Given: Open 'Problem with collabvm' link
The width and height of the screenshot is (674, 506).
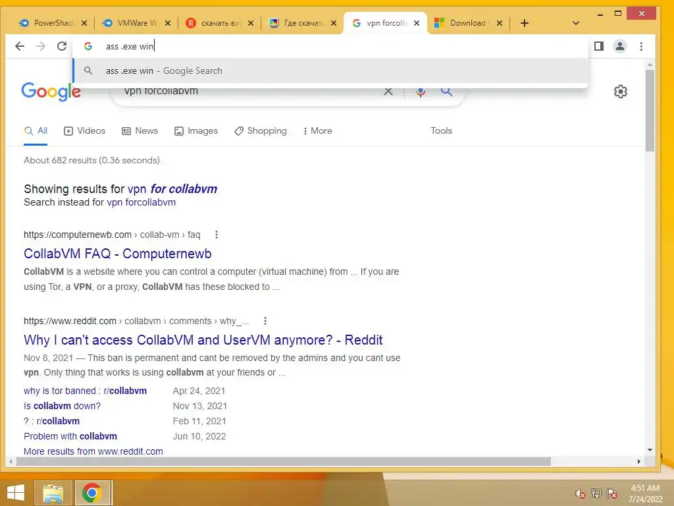Looking at the screenshot, I should click(70, 436).
